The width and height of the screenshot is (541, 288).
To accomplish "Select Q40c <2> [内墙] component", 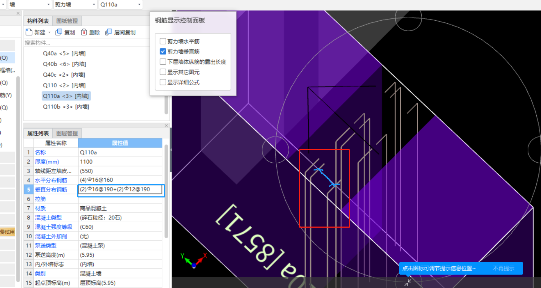I will [64, 75].
